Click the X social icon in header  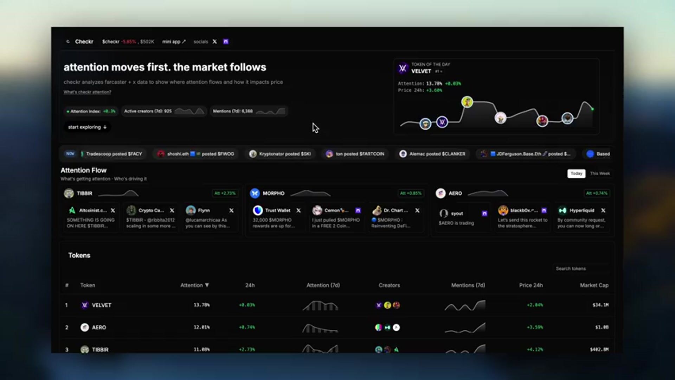click(x=214, y=42)
